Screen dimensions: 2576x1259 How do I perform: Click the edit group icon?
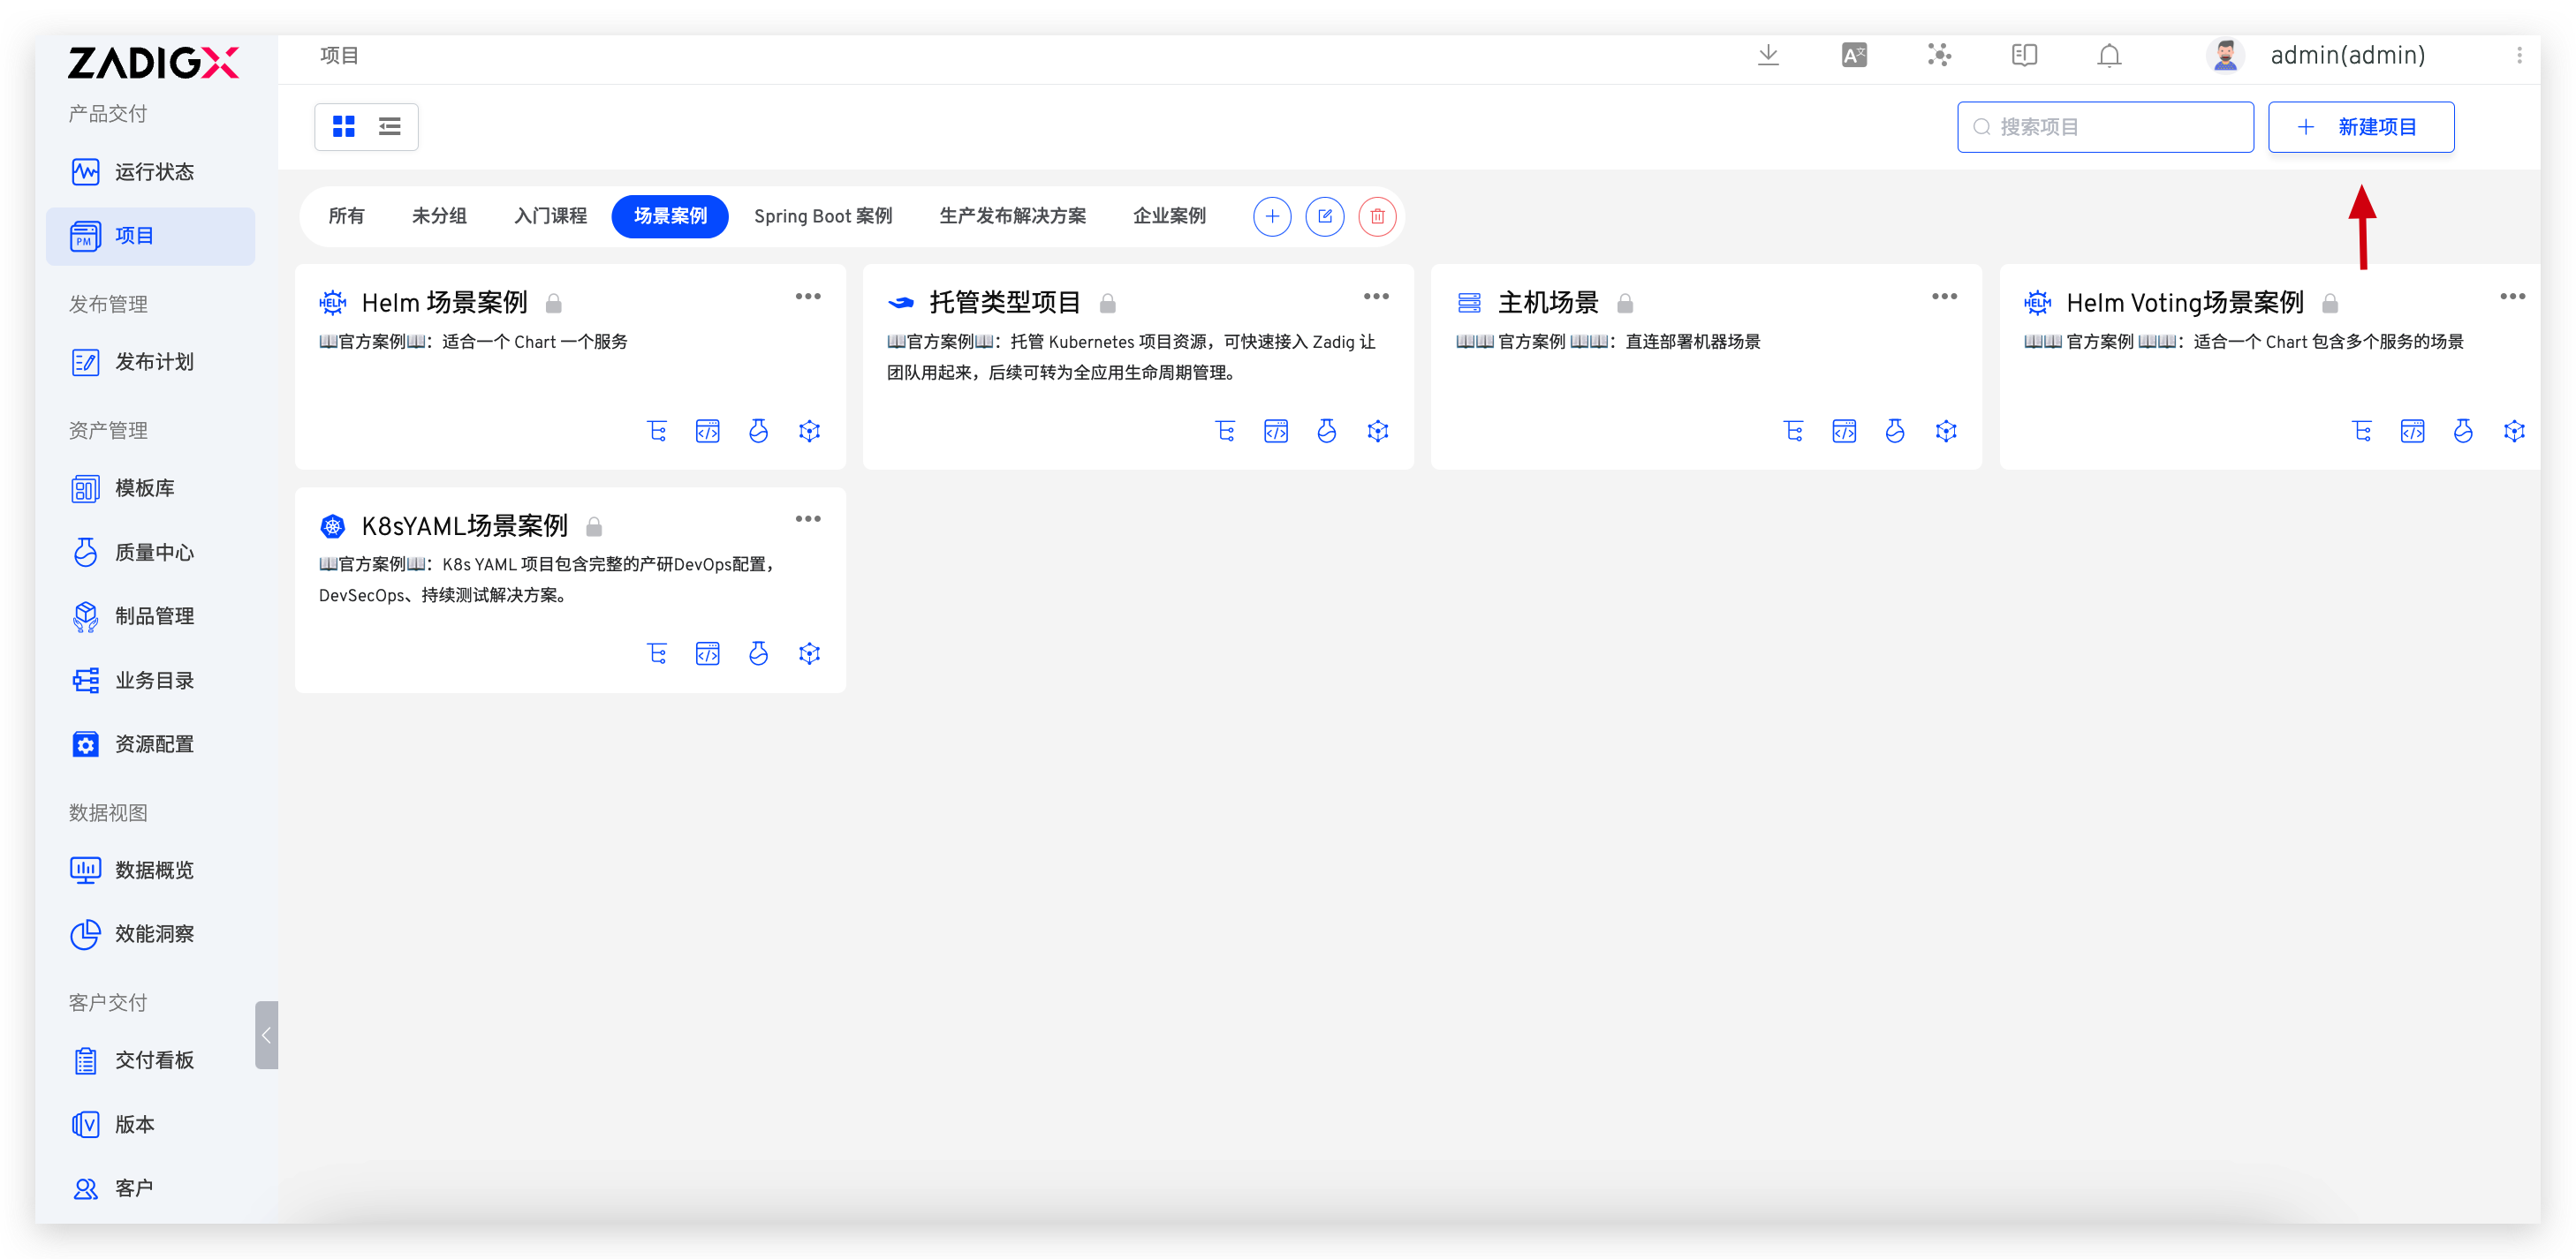click(x=1324, y=215)
